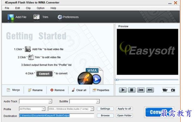This screenshot has height=122, width=194.
Task: Click the preview video display area
Action: 147,52
